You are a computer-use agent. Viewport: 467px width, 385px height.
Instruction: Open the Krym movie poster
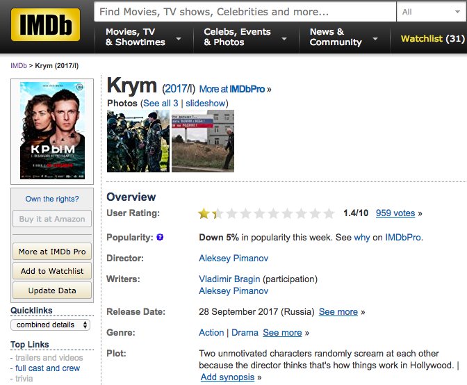point(52,131)
